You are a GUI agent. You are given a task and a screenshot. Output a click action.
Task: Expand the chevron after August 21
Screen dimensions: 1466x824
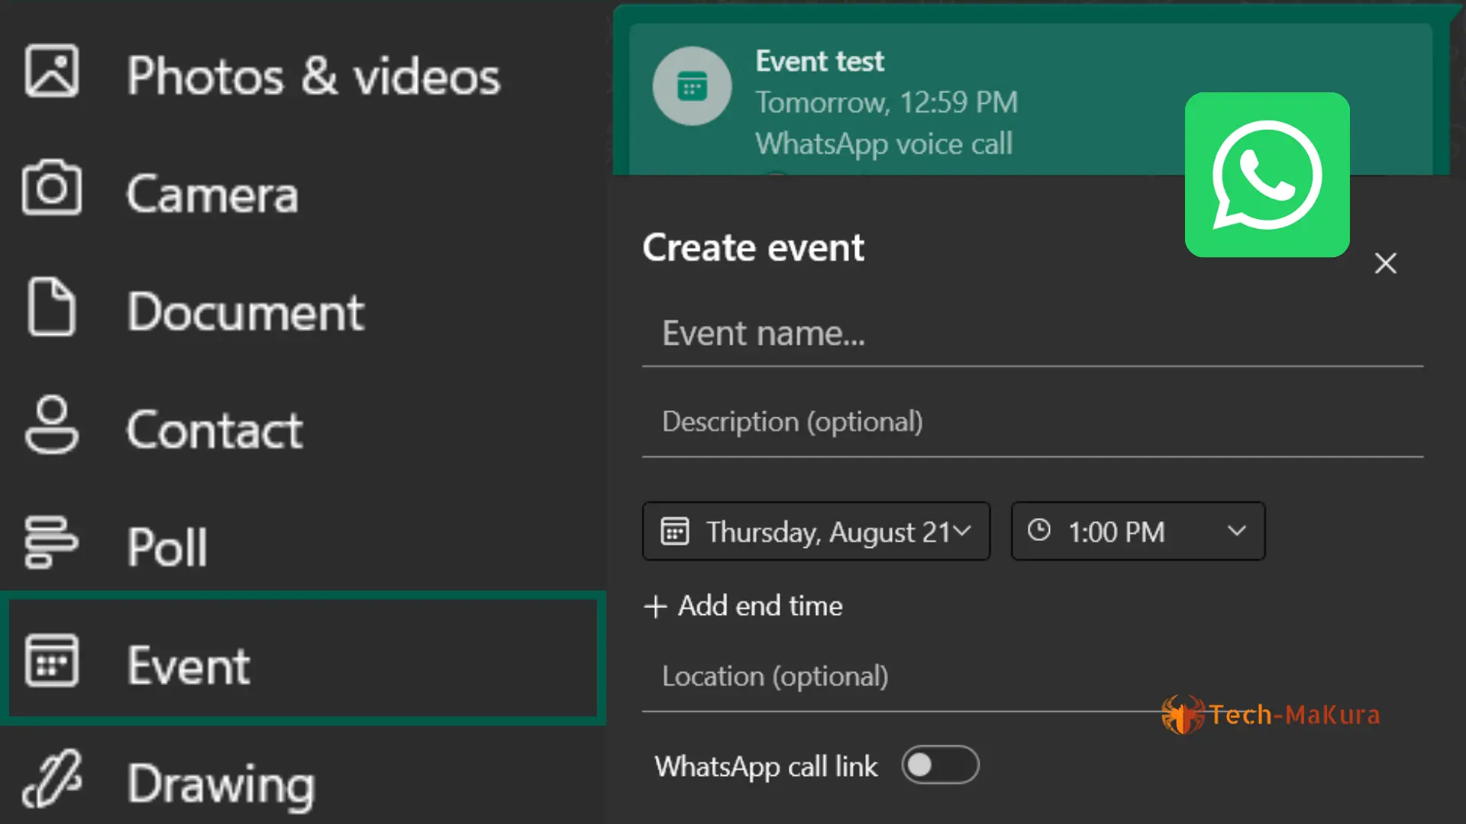[962, 531]
